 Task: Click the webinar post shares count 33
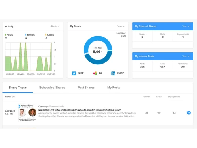click(x=147, y=113)
